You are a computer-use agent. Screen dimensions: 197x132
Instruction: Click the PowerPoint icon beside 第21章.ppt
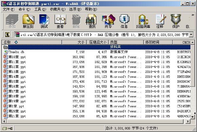point(6,116)
